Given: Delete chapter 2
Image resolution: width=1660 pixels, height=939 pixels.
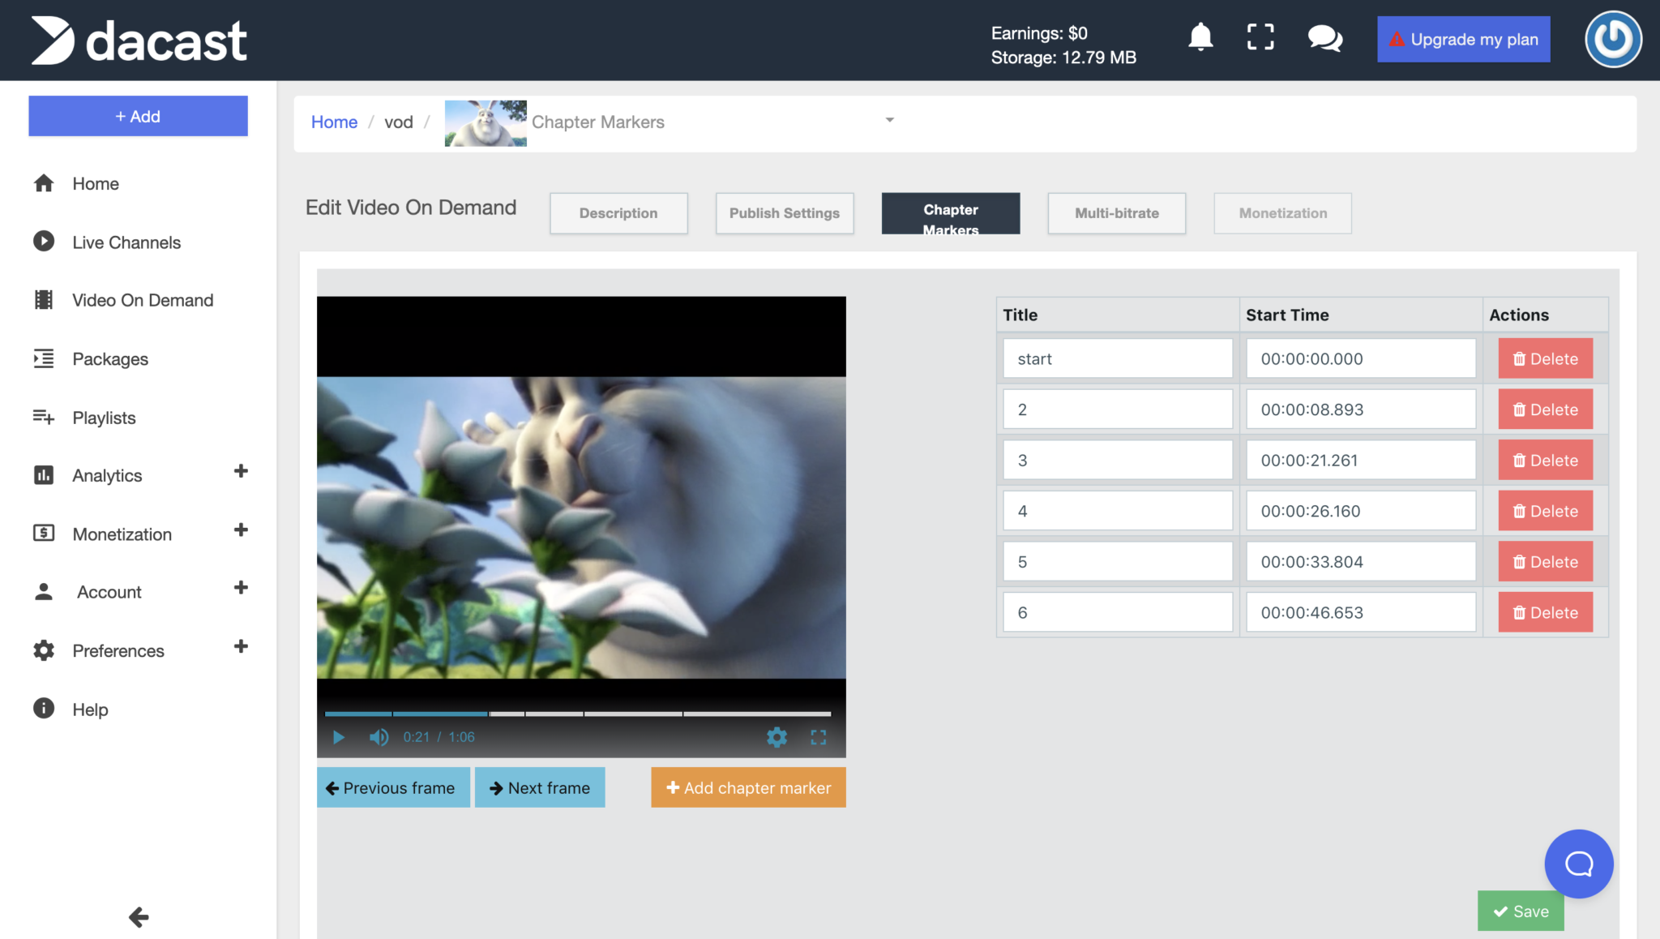Looking at the screenshot, I should pyautogui.click(x=1545, y=409).
